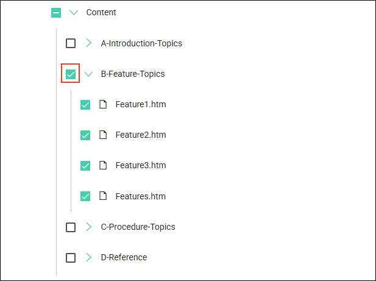Uncheck the Features.htm checkbox
Image resolution: width=376 pixels, height=281 pixels.
85,196
